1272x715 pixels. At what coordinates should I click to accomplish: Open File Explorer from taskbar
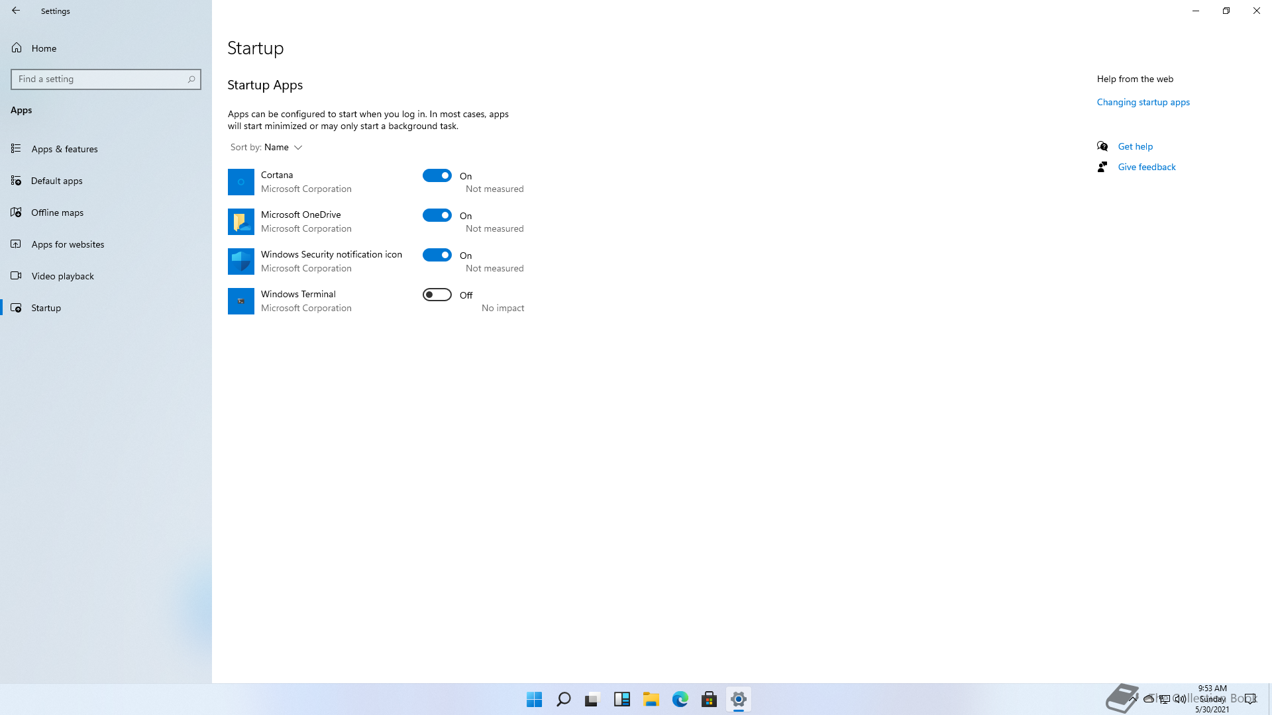651,699
